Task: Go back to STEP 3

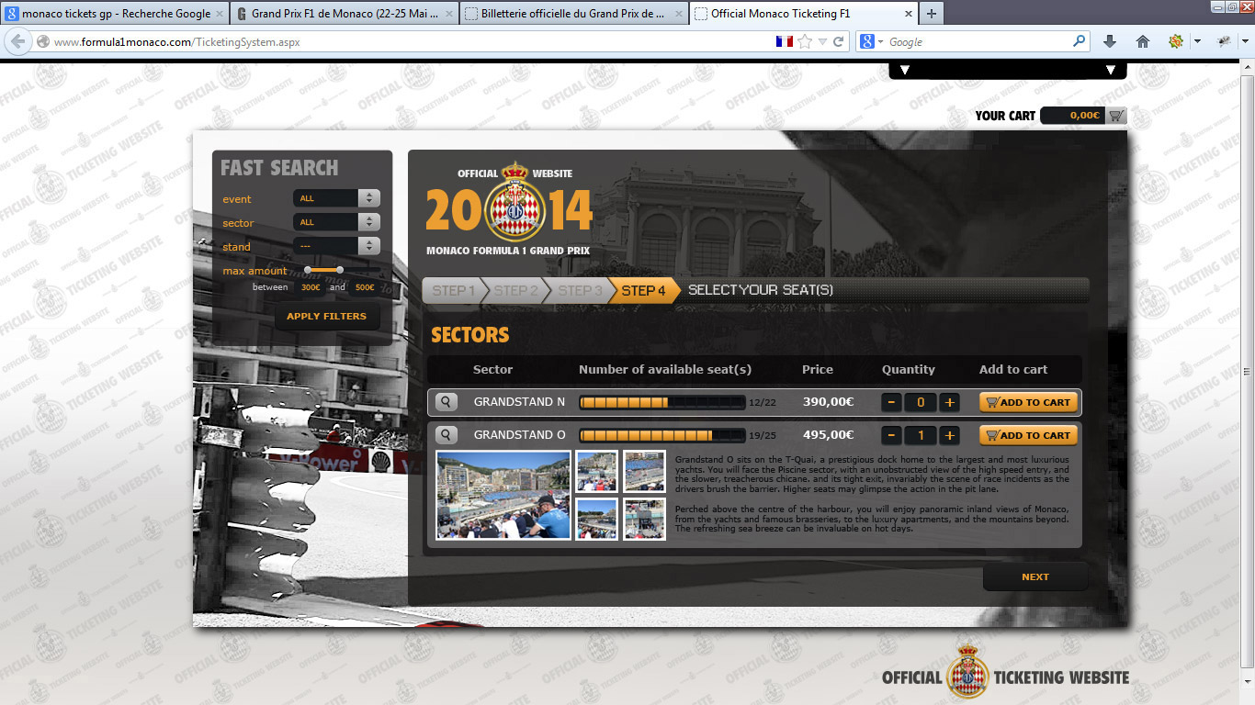Action: coord(579,290)
